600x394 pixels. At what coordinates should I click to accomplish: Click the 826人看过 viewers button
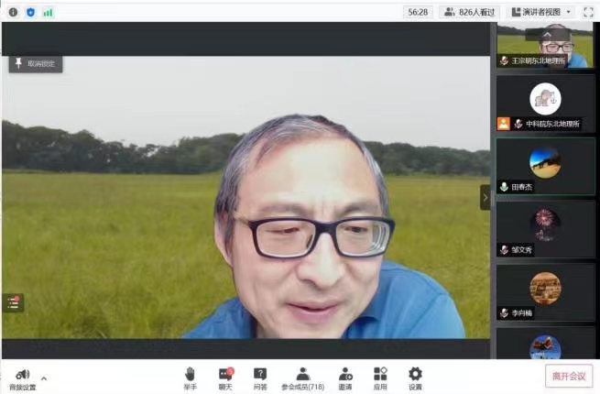click(x=469, y=12)
